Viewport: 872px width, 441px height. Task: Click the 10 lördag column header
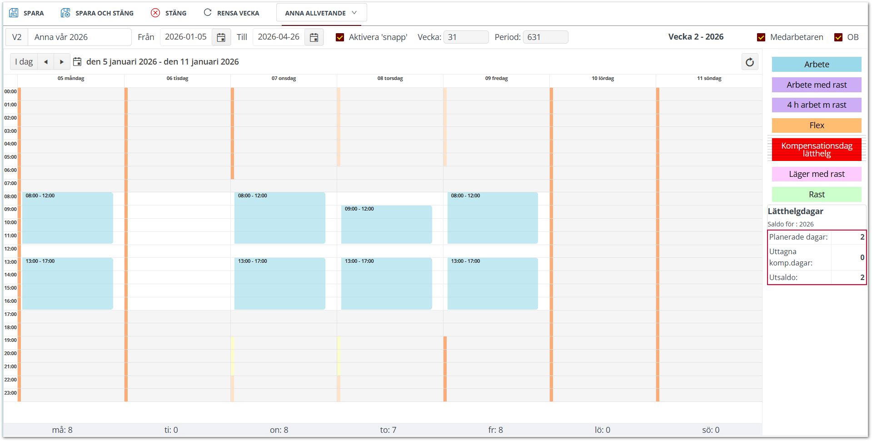tap(603, 79)
